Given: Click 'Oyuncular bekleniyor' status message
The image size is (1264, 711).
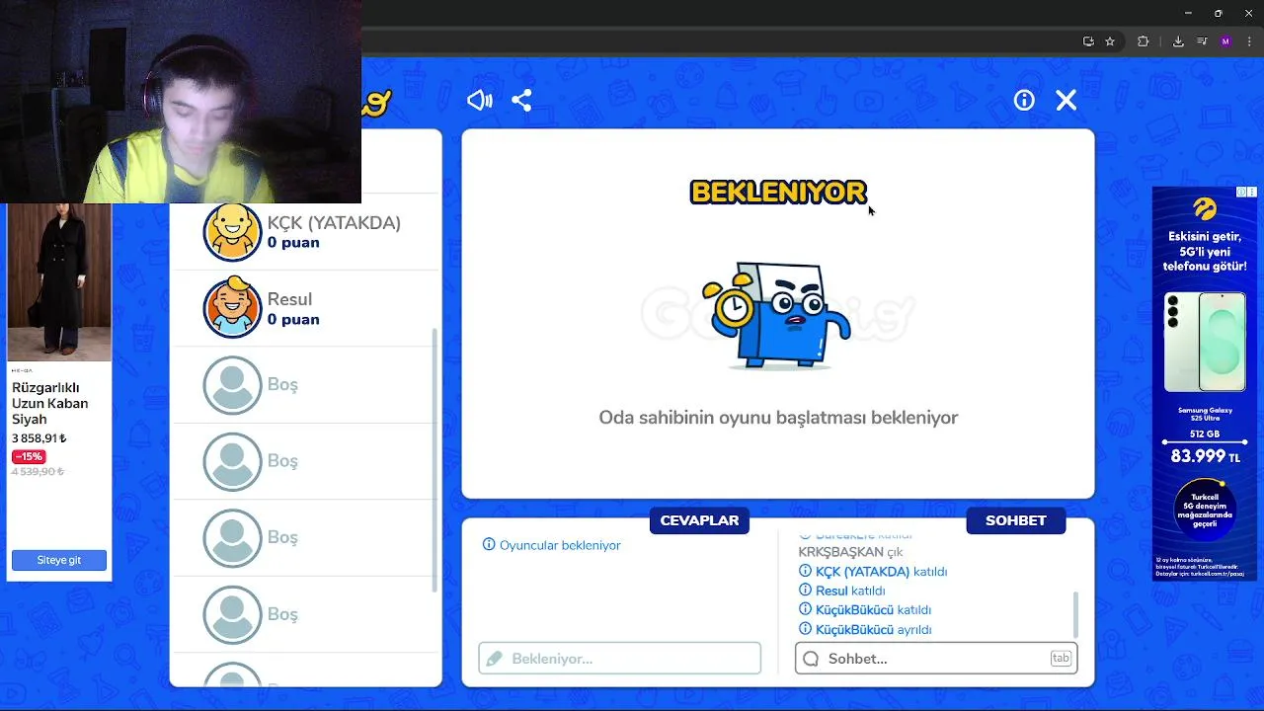Looking at the screenshot, I should click(x=560, y=545).
